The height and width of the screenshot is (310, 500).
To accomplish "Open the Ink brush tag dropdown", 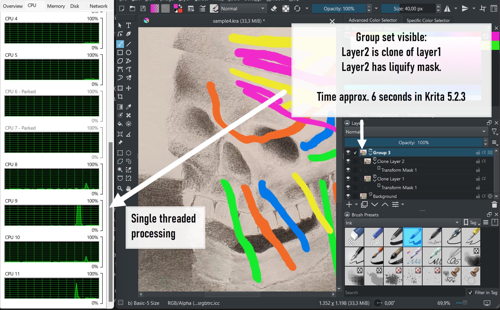I will [x=402, y=223].
